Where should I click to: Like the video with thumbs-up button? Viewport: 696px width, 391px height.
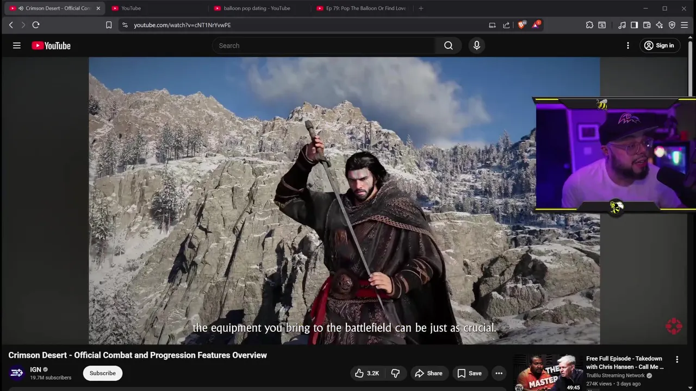366,373
